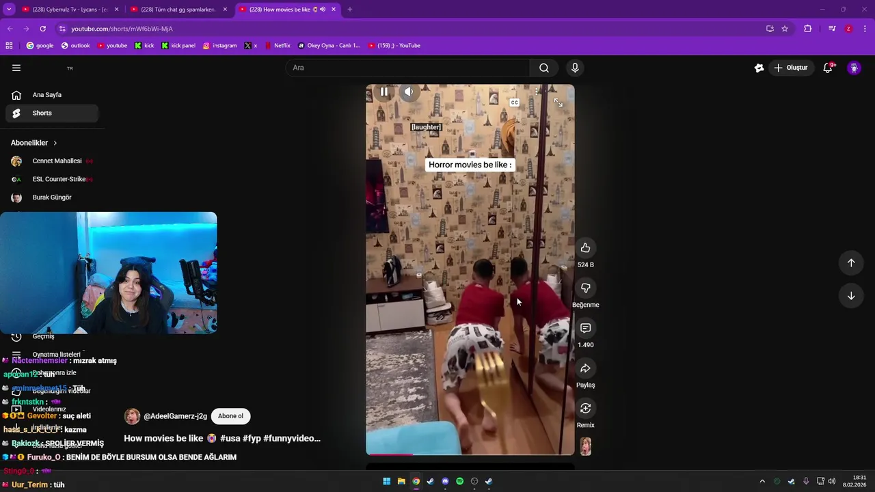Screen dimensions: 875x492
Task: Open the @AdeelGamerz-j2g channel link
Action: [x=175, y=416]
